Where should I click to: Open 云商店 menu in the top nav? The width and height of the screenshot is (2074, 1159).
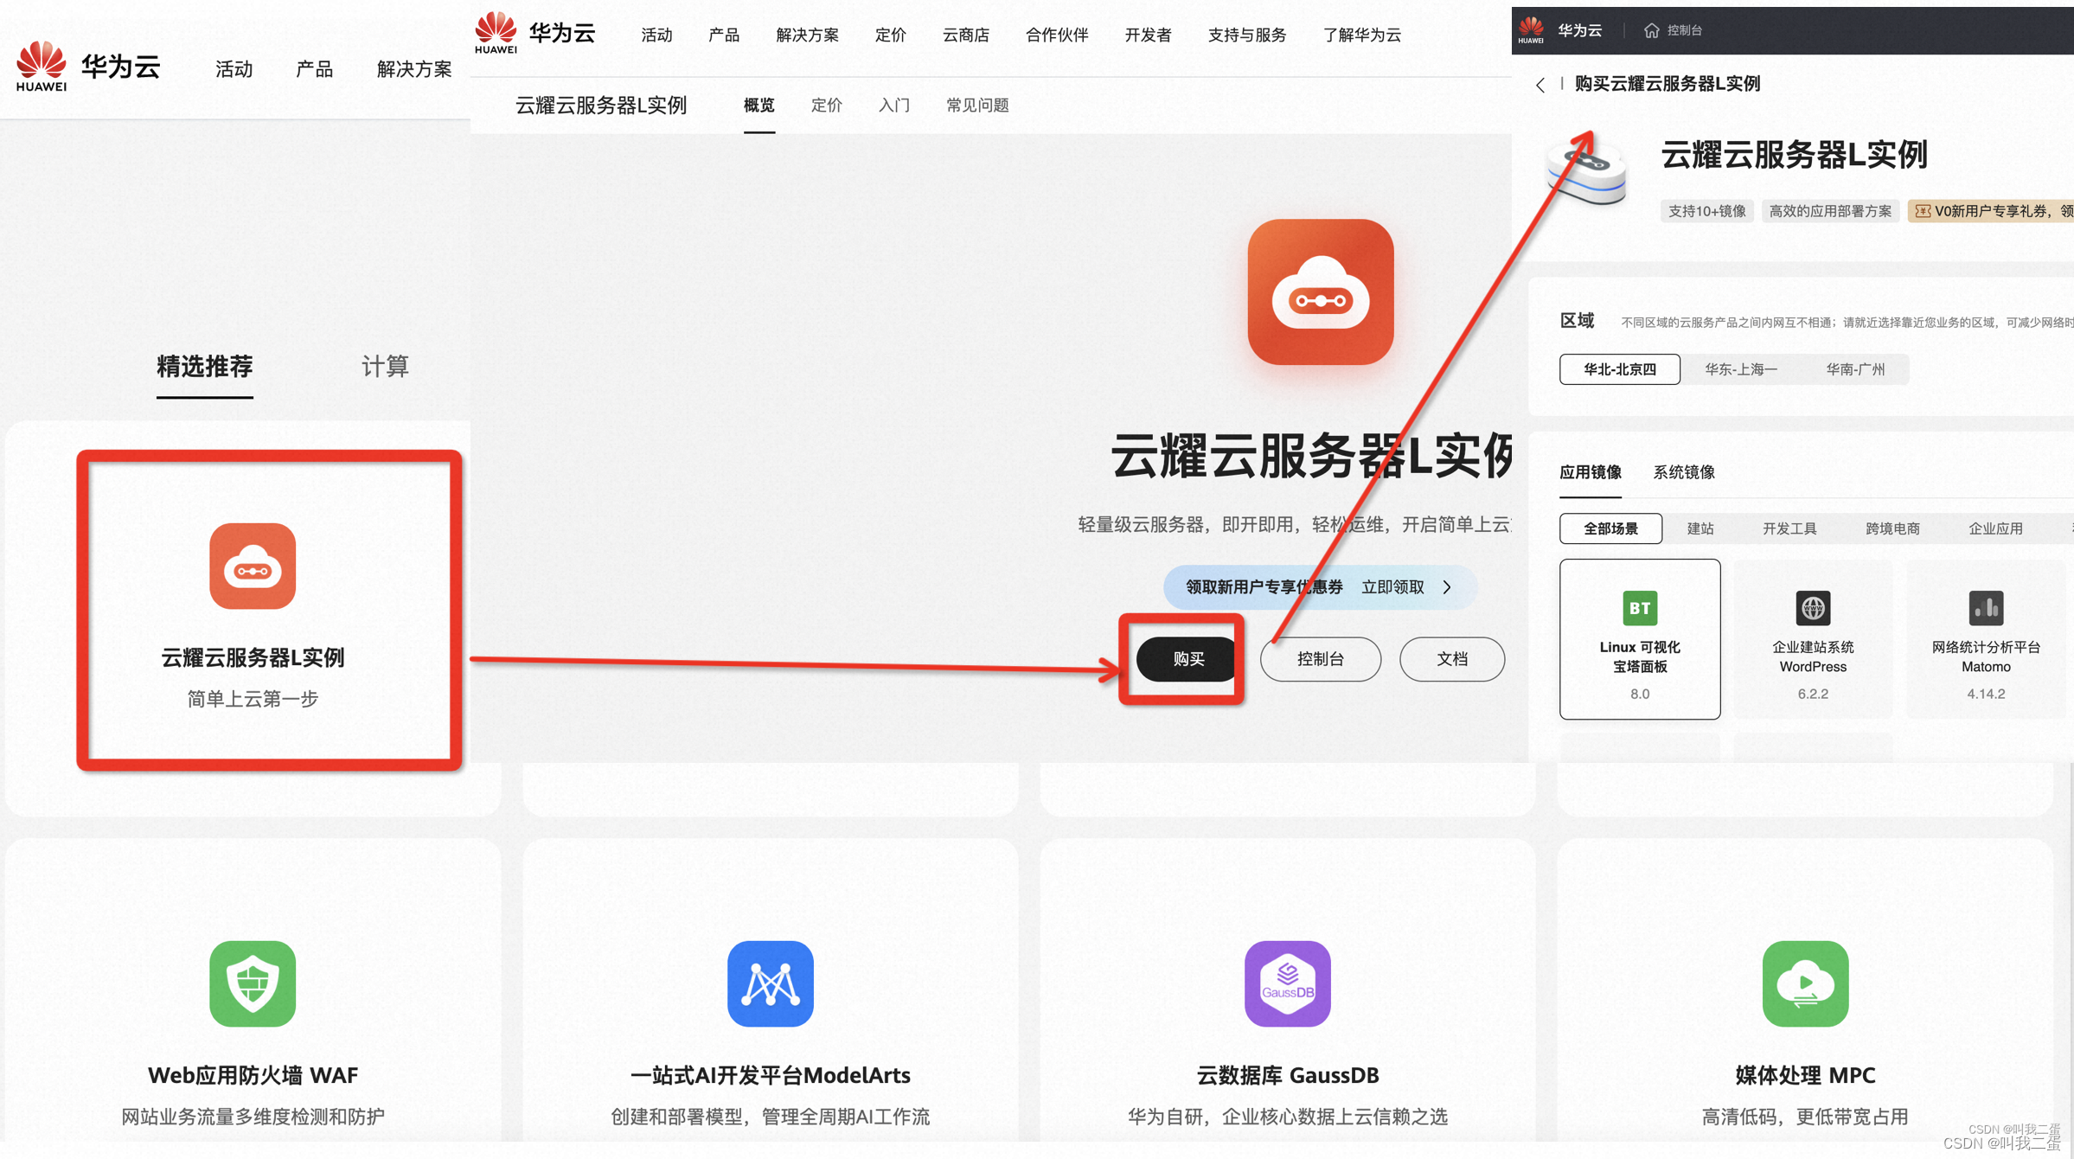[966, 35]
